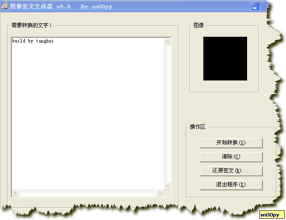Click the vertical scrollbar down arrow

pos(167,186)
